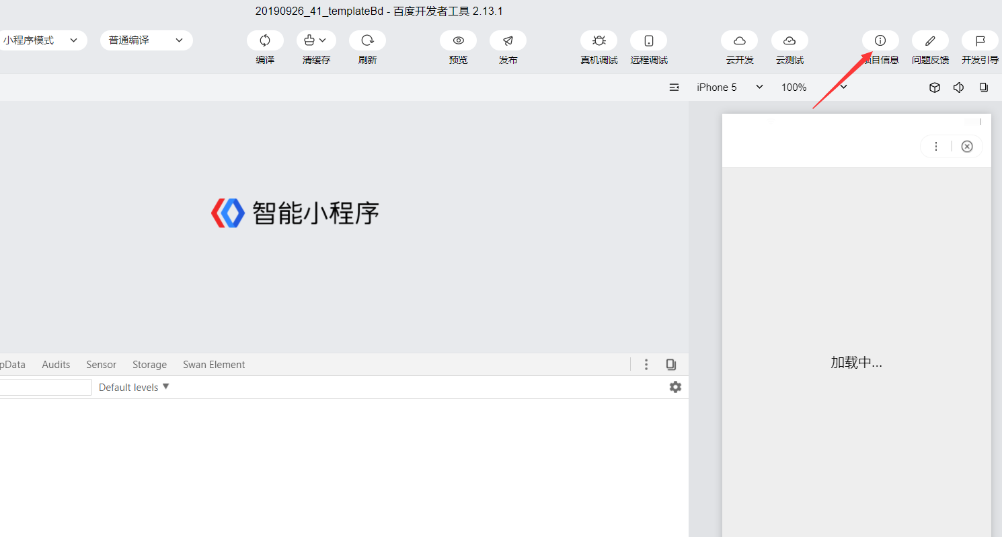Screen dimensions: 1002x537
Task: Switch to the Storage tab
Action: (149, 364)
